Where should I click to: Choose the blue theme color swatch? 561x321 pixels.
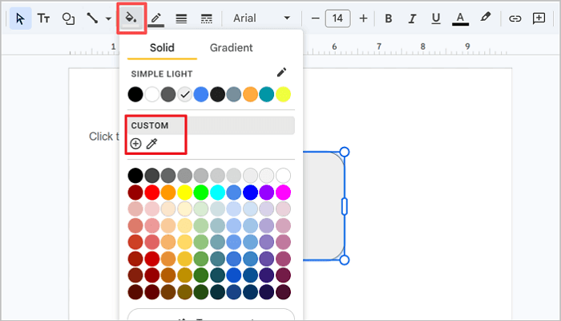point(201,95)
